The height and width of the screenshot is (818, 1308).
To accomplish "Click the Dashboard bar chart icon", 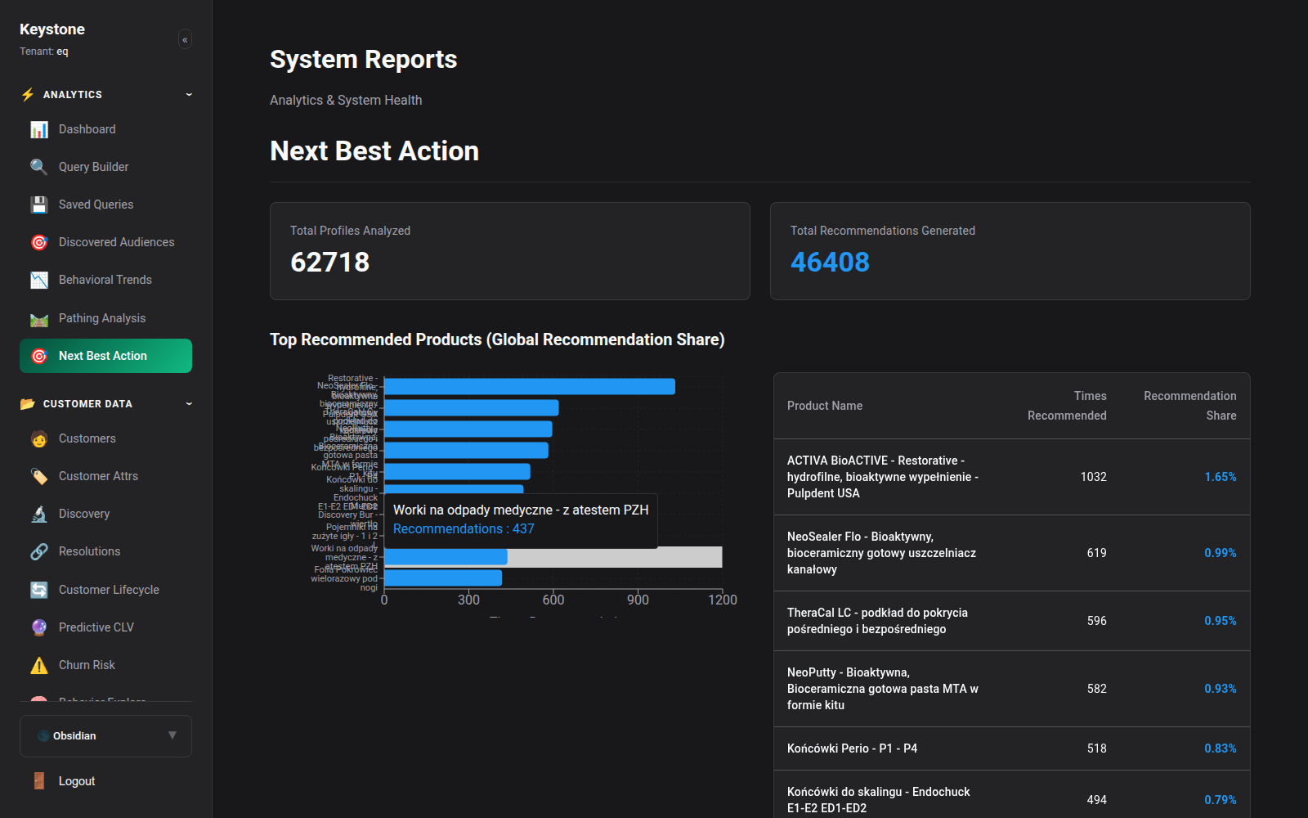I will tap(39, 129).
